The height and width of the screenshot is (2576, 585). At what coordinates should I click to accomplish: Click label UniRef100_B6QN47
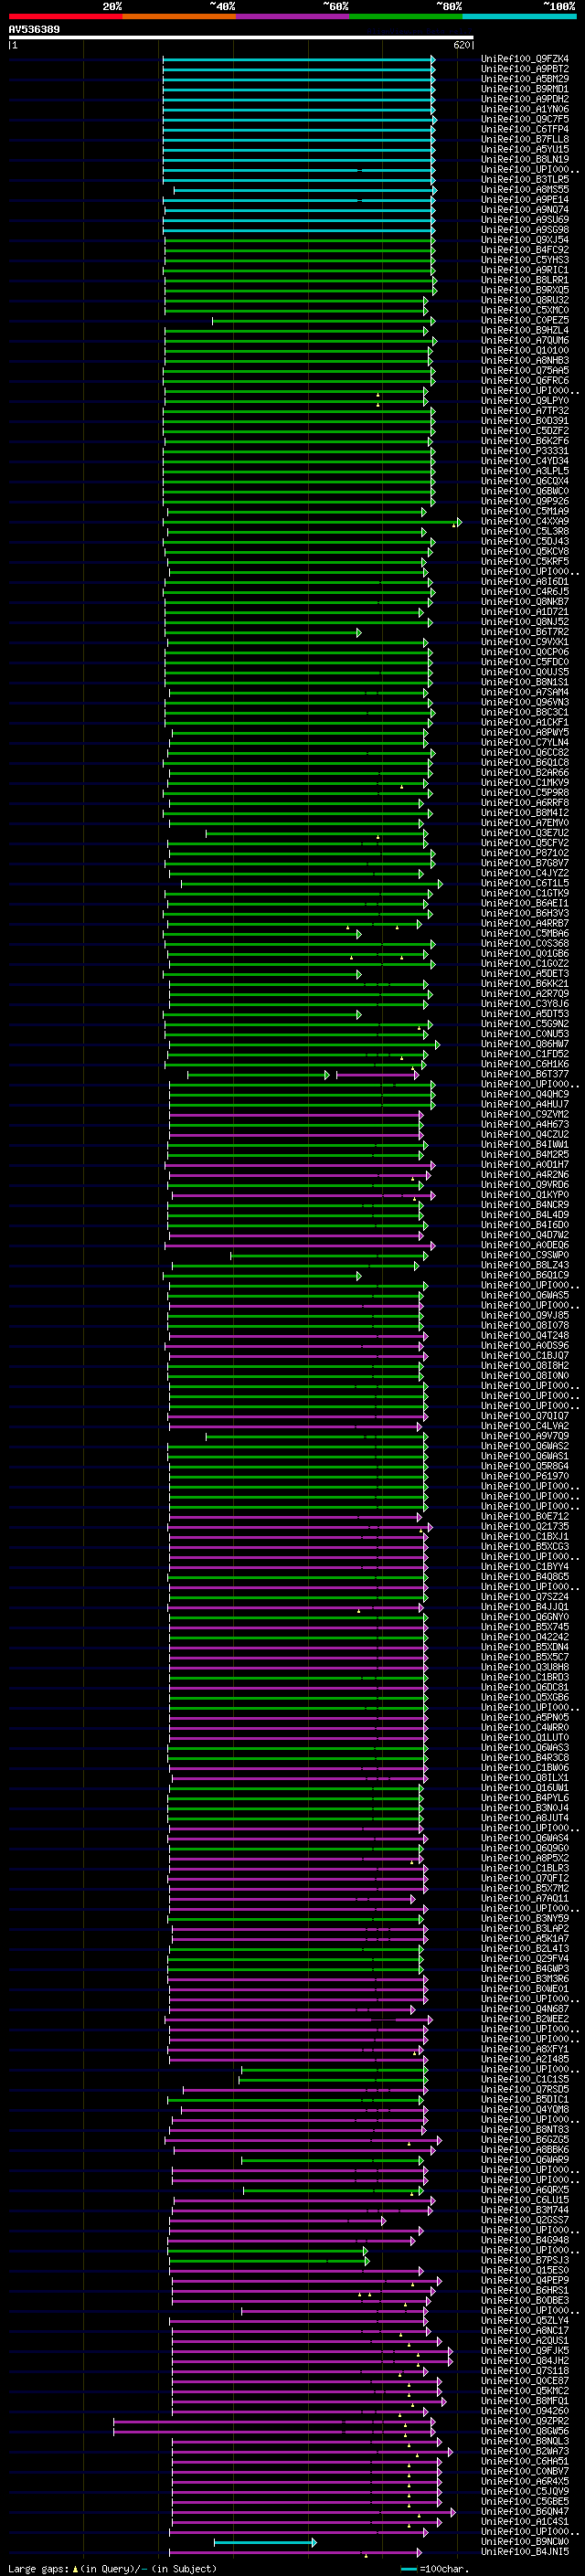pos(525,2511)
